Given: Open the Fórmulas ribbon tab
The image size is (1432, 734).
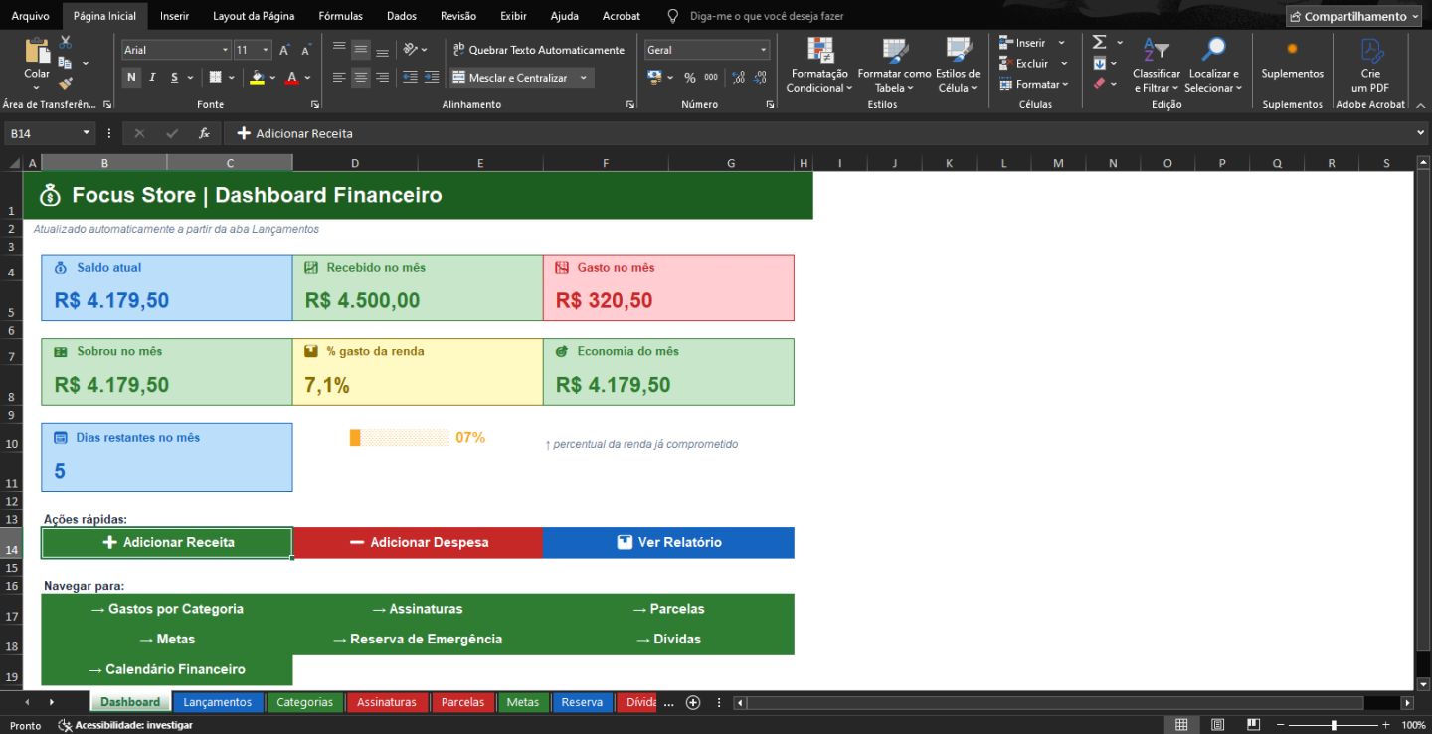Looking at the screenshot, I should pyautogui.click(x=340, y=16).
